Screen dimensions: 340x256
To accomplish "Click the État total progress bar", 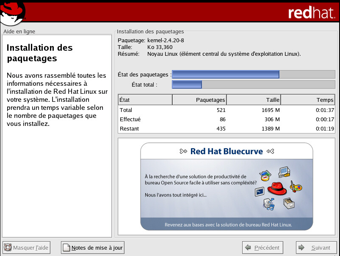I will click(253, 84).
